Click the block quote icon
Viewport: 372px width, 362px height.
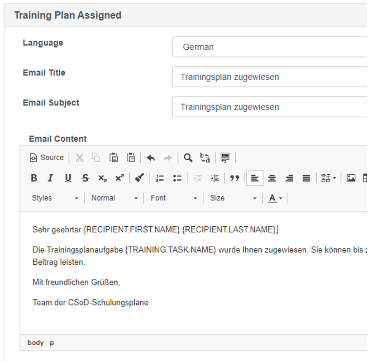[234, 178]
